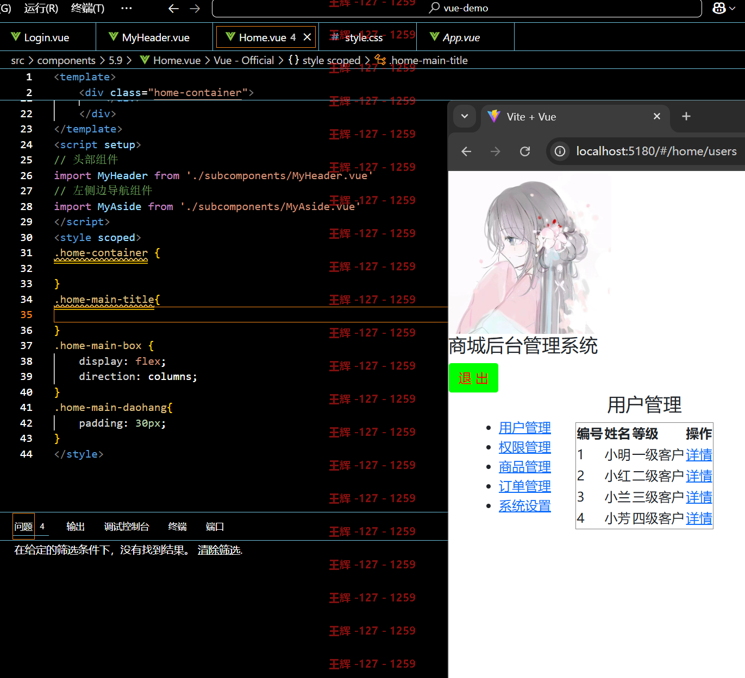Open the 权限管理 navigation link
The image size is (745, 678).
525,447
